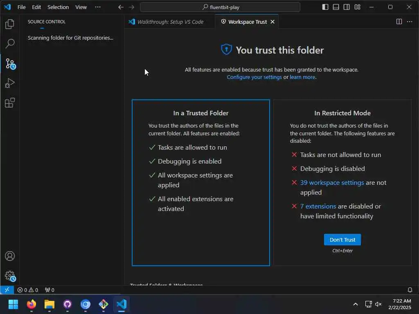Open the Windows Start menu
Image resolution: width=419 pixels, height=314 pixels.
[x=13, y=304]
